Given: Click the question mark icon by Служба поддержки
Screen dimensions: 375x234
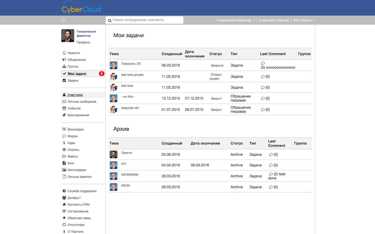Looking at the screenshot, I should 64,191.
